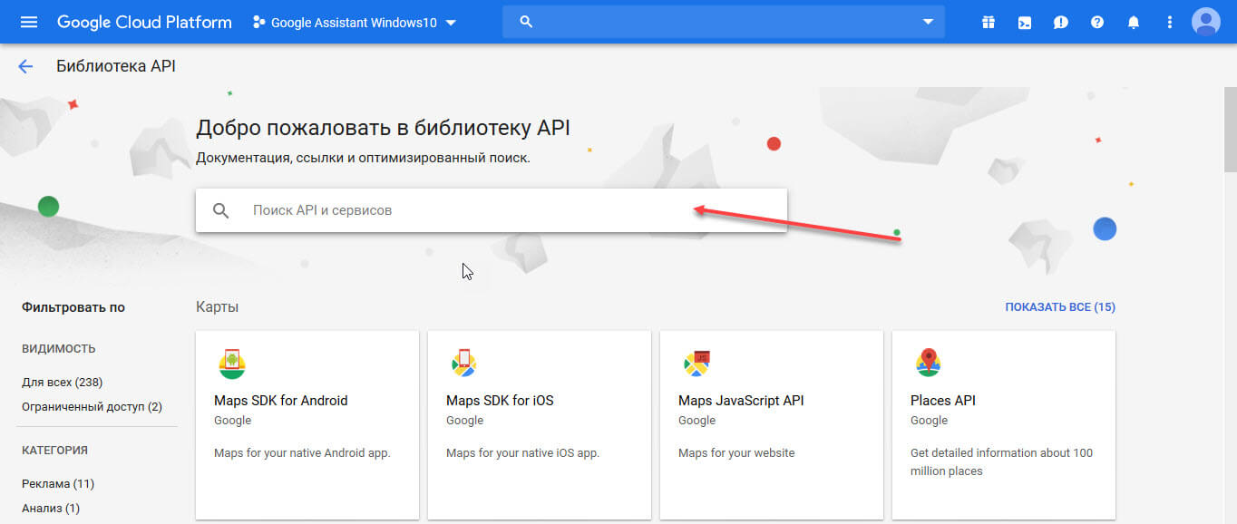Click 'Get detailed information about 100 million places' text
1237x524 pixels.
coord(1001,462)
